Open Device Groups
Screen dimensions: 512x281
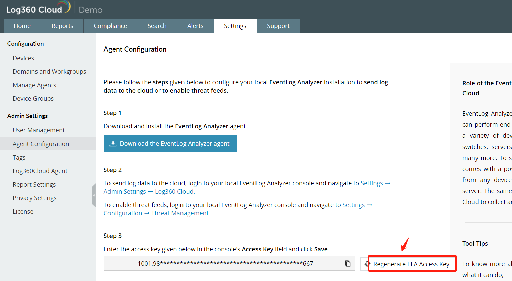[x=33, y=98]
